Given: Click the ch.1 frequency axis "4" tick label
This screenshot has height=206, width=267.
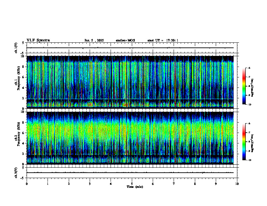Looking at the screenshot, I should click(x=24, y=88).
